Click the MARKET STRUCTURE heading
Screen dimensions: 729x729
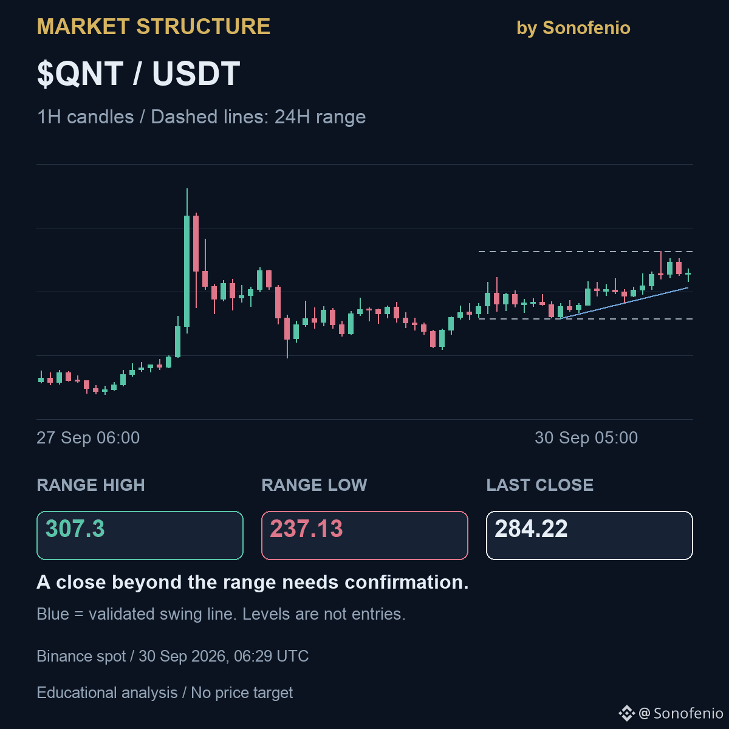pos(154,27)
